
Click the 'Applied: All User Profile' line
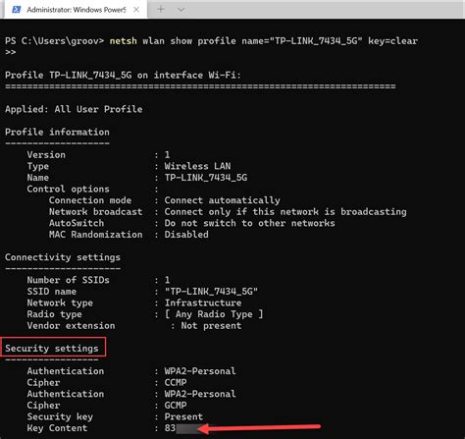click(74, 109)
